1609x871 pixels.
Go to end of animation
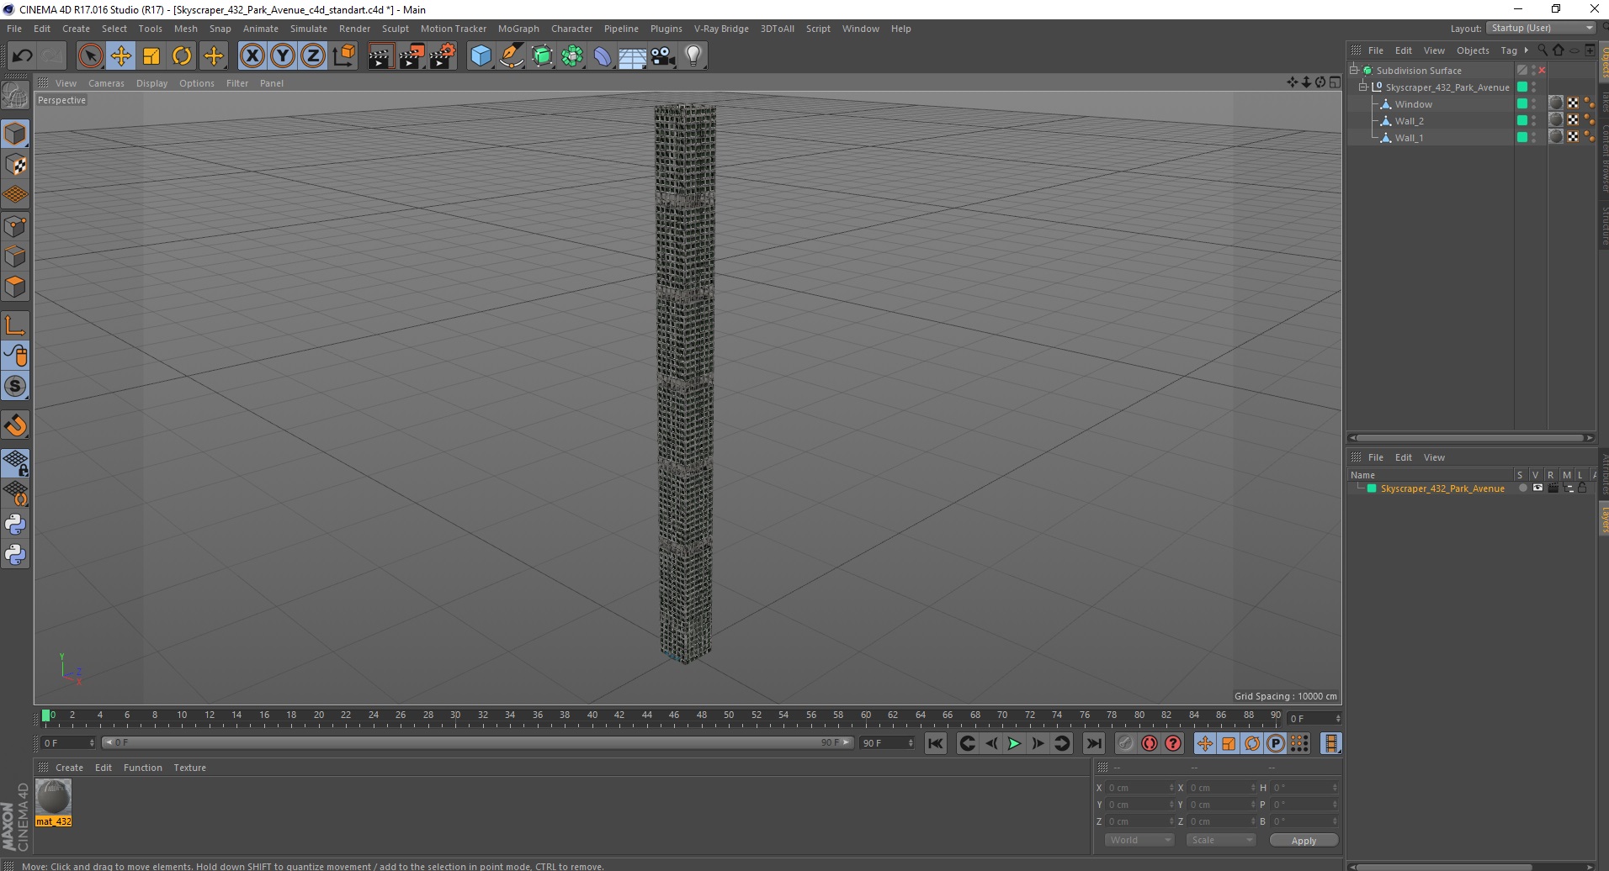coord(1093,743)
